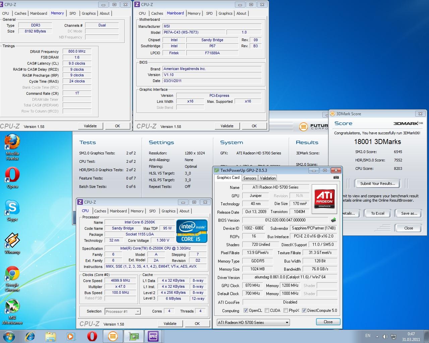
Task: Switch to CPU-Z taskbar button
Action: 153,336
